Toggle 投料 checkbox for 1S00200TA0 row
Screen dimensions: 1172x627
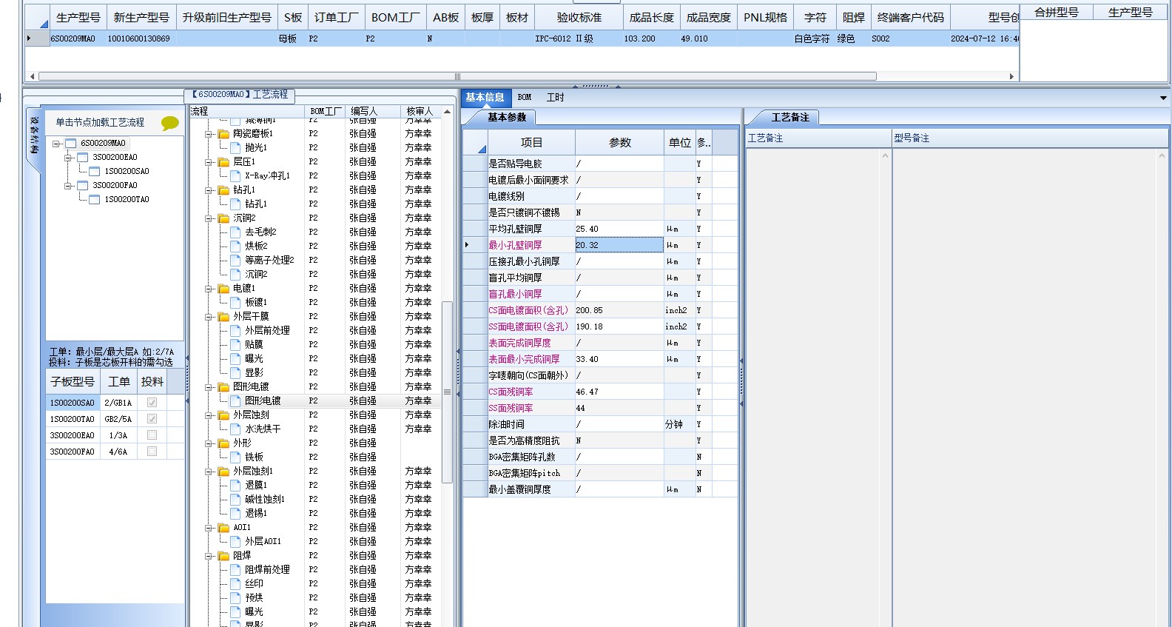point(152,419)
